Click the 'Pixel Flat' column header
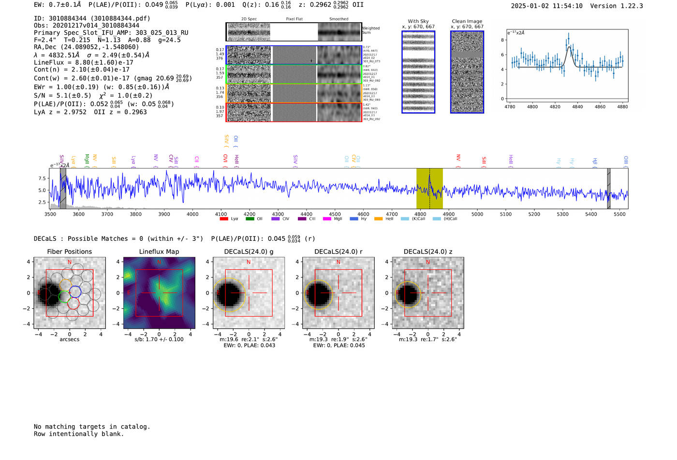The width and height of the screenshot is (677, 460). (294, 19)
